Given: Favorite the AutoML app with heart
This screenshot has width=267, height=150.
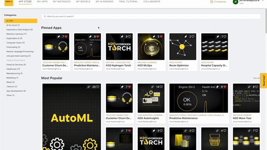Looking at the screenshot, I should click(98, 87).
